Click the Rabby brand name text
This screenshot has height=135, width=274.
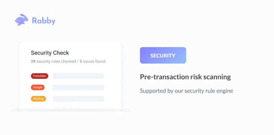point(44,21)
